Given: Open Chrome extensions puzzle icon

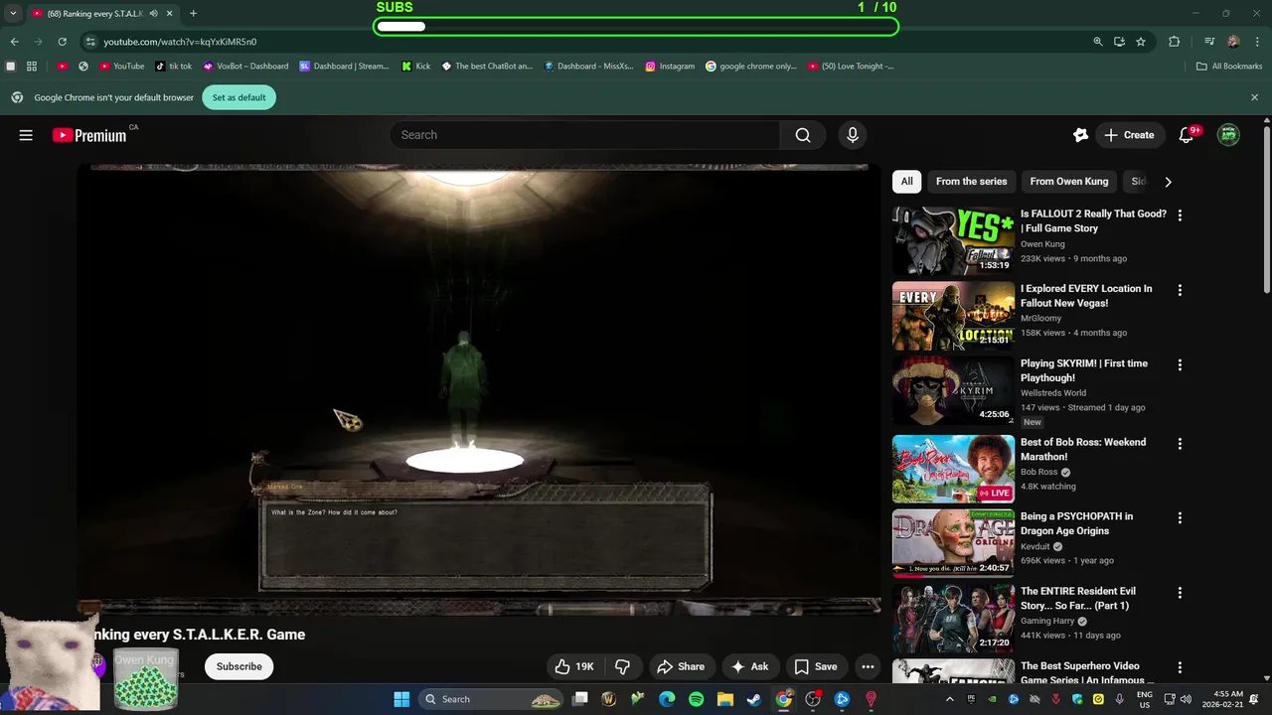Looking at the screenshot, I should (1175, 42).
